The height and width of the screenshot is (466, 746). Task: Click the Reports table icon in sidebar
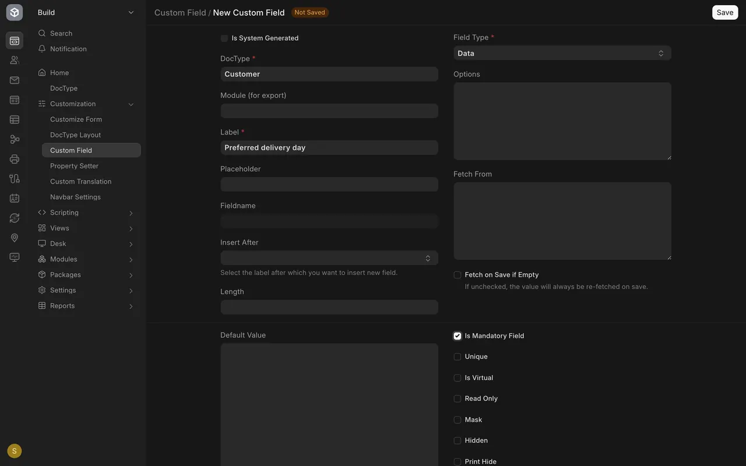point(42,306)
